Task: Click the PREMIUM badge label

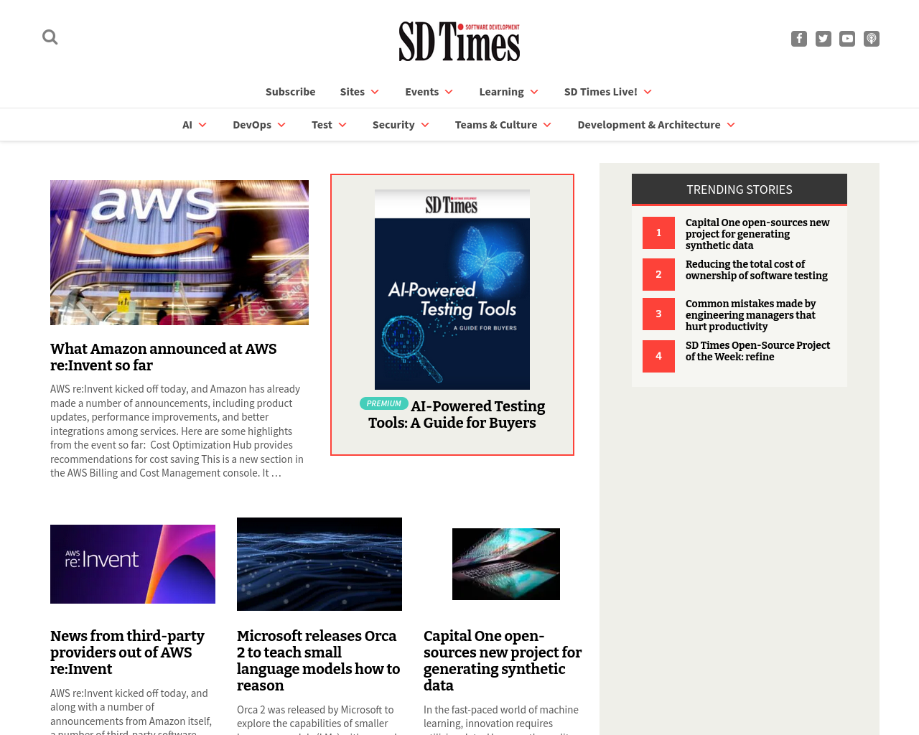Action: click(x=384, y=403)
